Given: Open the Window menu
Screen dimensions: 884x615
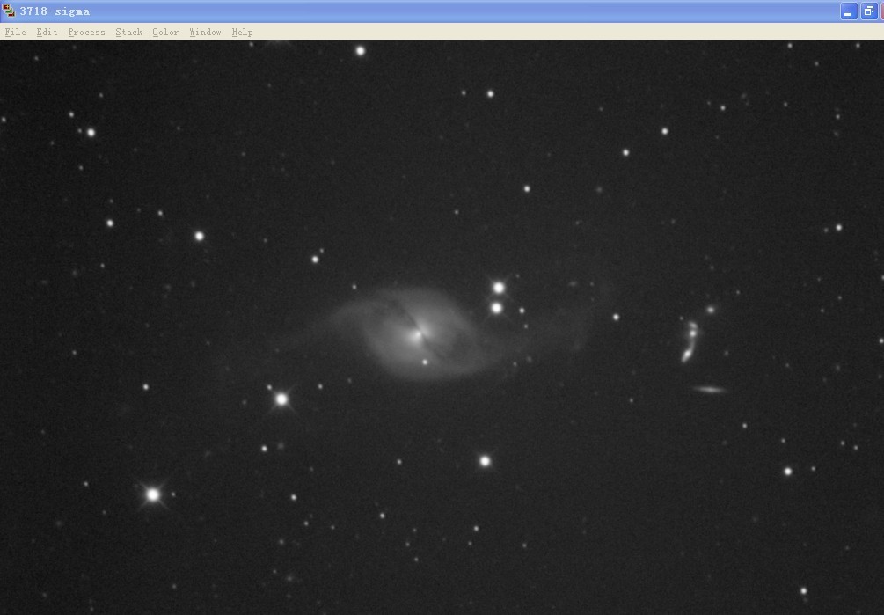Looking at the screenshot, I should [x=205, y=33].
